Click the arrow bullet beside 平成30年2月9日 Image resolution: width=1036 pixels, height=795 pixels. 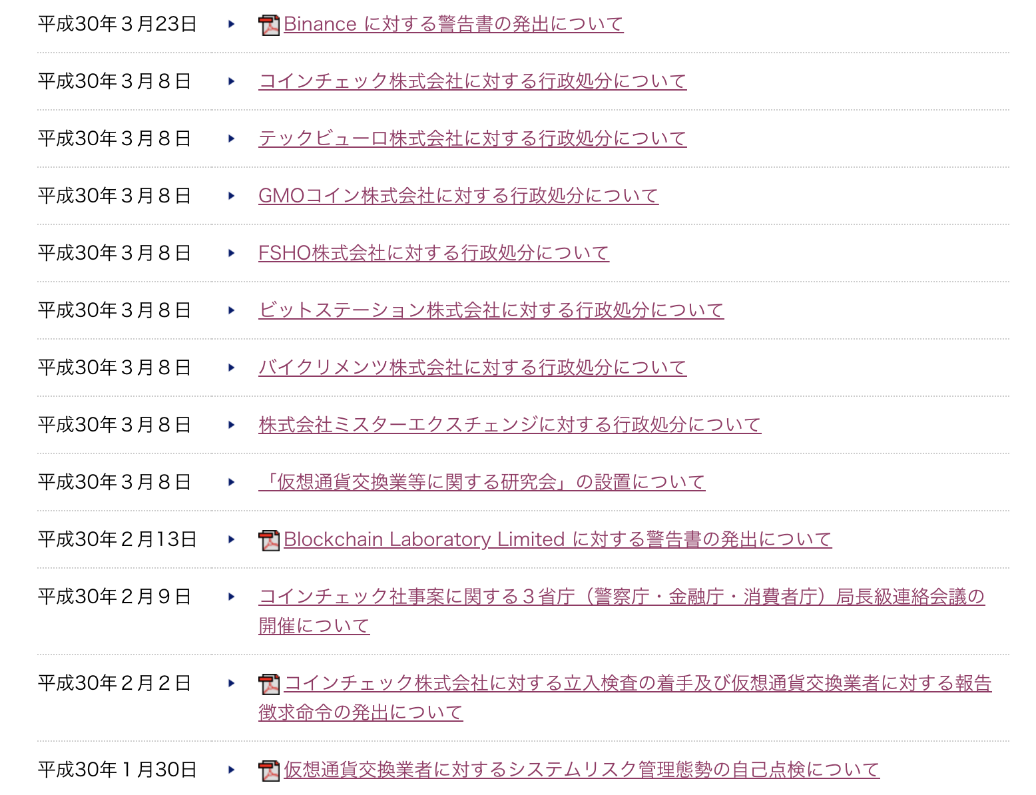click(x=231, y=597)
